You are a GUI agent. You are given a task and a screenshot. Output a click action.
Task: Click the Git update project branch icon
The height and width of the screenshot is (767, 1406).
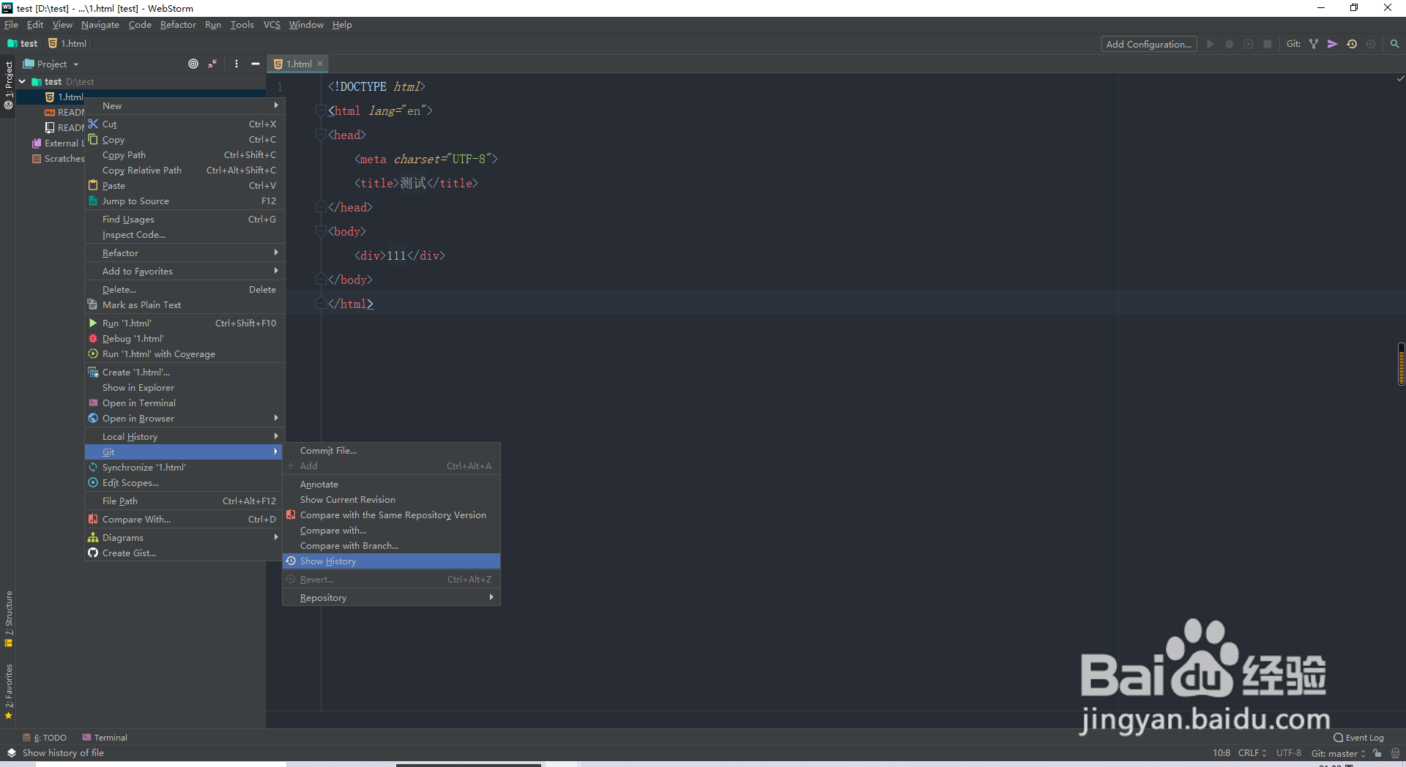1314,44
